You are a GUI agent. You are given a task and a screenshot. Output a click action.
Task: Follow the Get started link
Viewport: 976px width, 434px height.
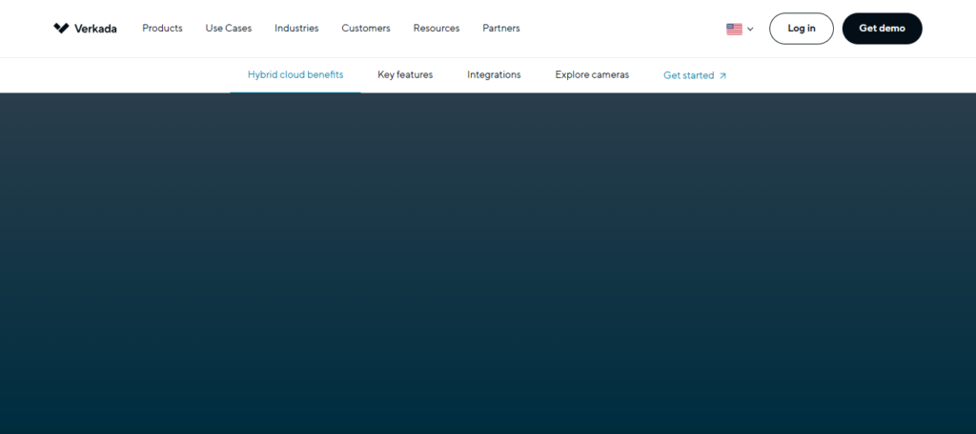[x=695, y=75]
